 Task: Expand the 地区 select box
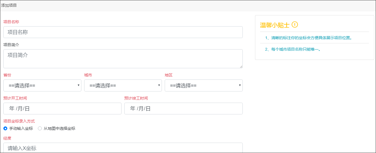point(204,85)
